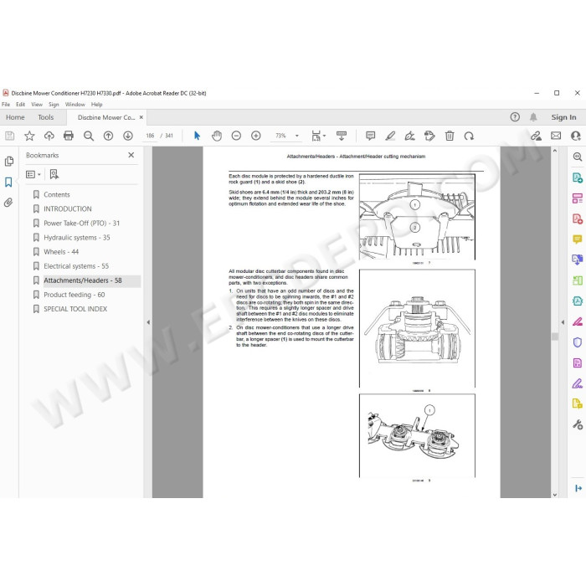
Task: Close the Bookmarks panel
Action: [x=131, y=155]
